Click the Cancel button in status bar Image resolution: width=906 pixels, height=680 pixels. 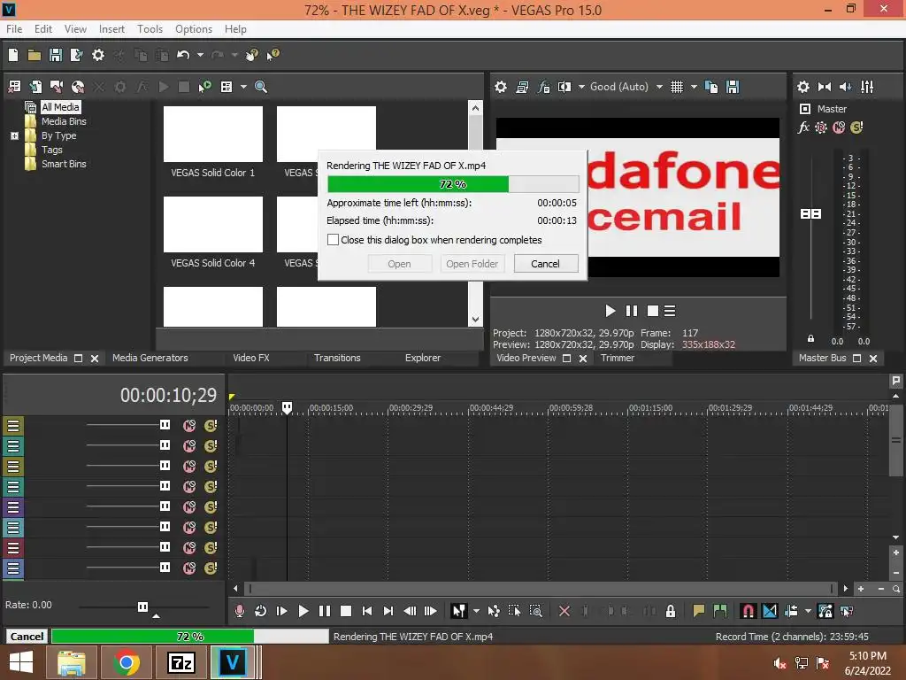(x=27, y=636)
